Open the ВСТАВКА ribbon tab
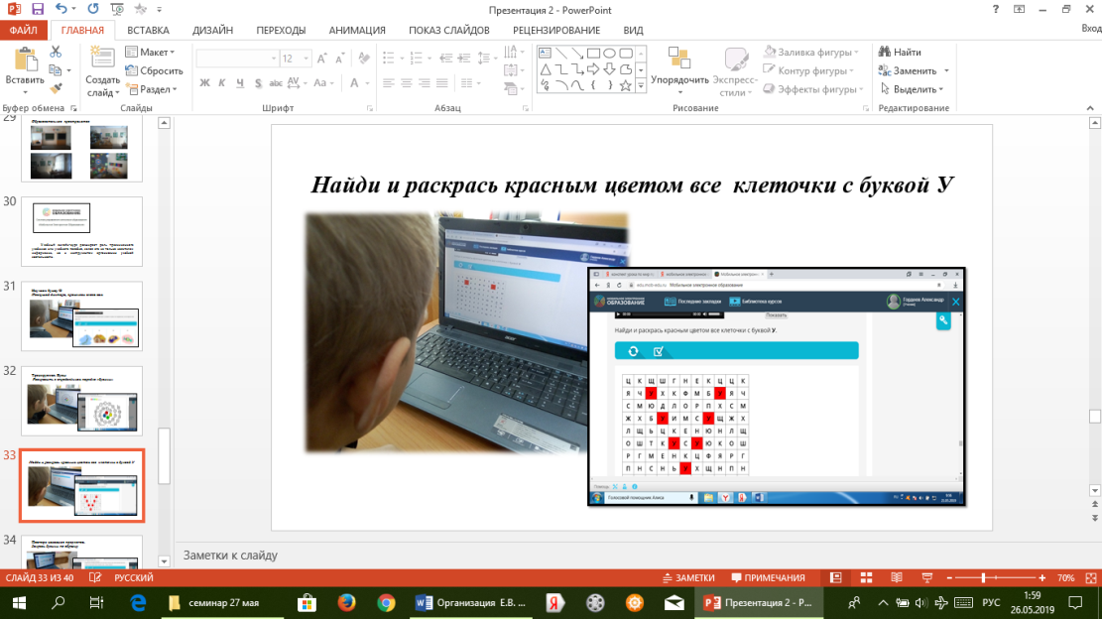 148,30
